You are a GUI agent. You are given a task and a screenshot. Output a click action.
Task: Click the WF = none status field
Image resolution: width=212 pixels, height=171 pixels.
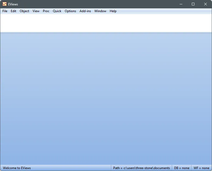201,168
